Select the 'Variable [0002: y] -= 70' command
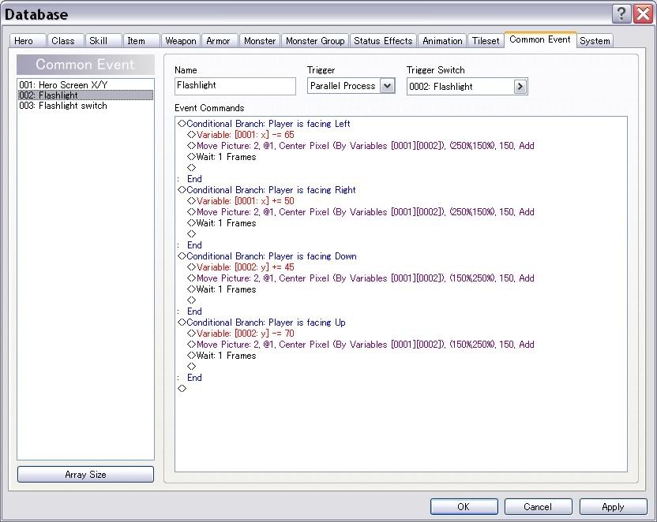The image size is (657, 522). [245, 334]
